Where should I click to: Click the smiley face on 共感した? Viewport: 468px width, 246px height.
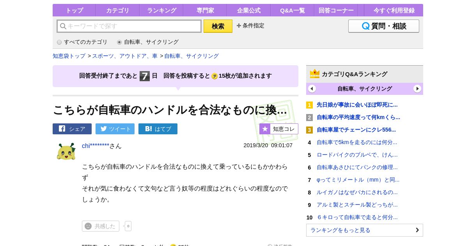[88, 226]
